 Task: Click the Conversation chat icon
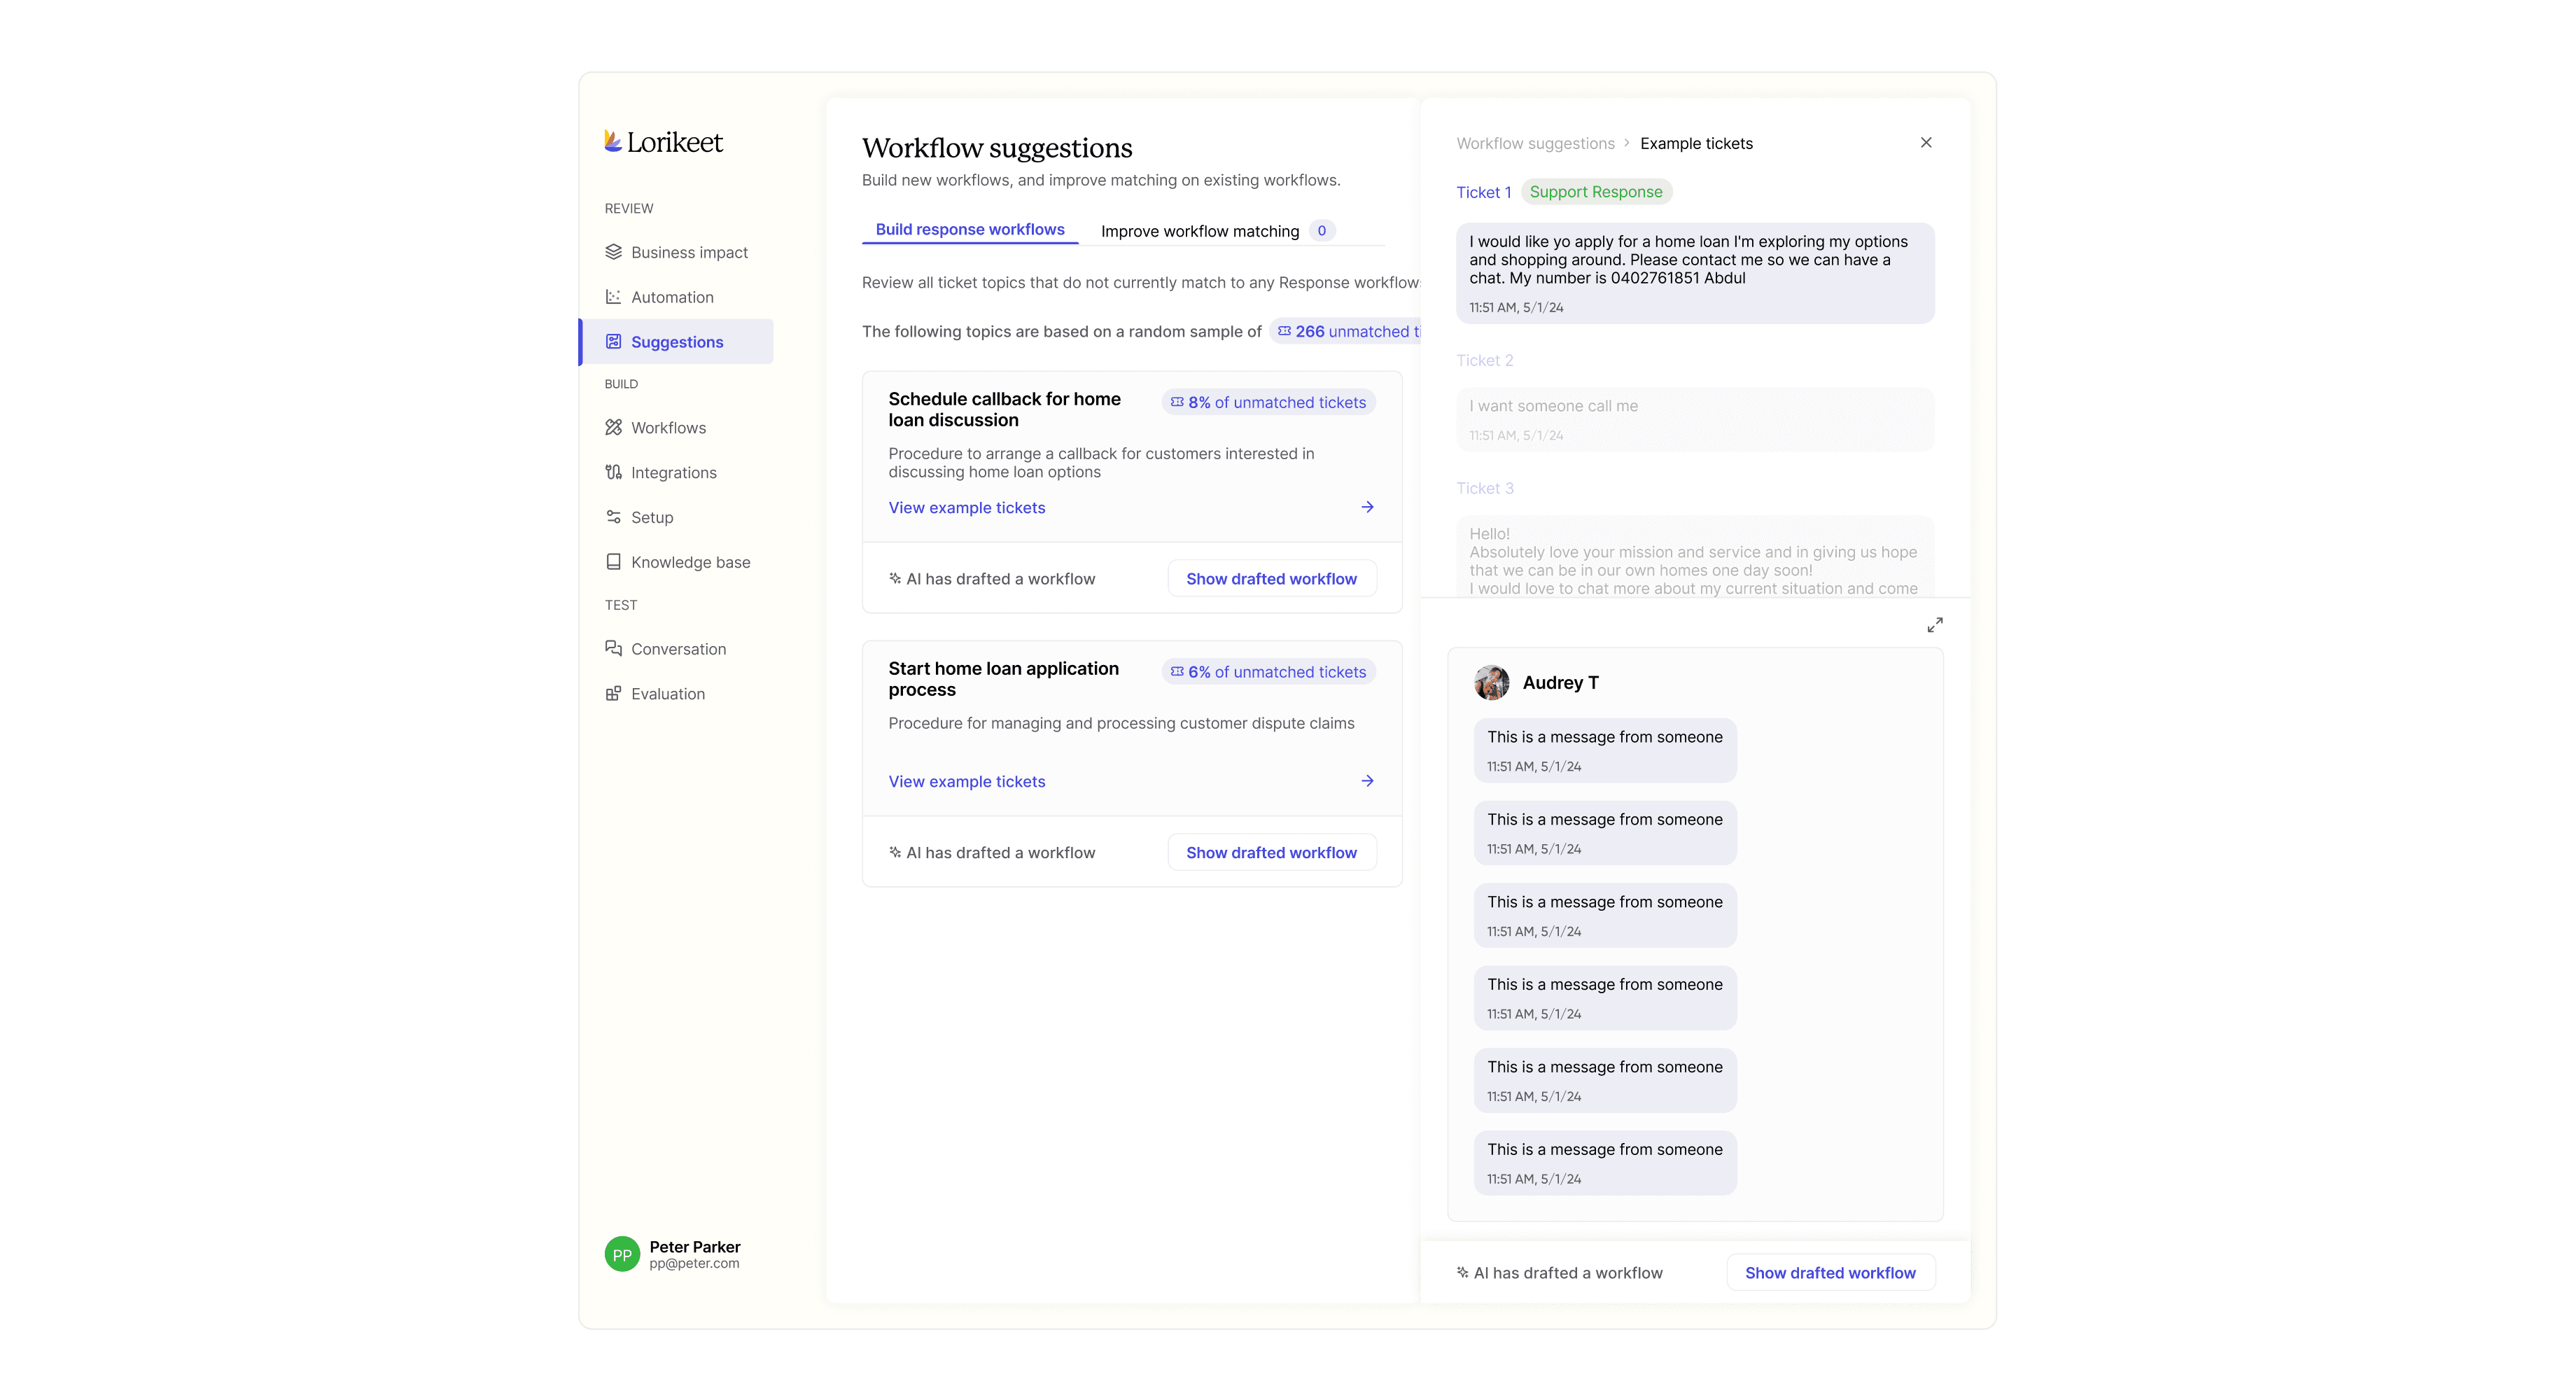613,648
